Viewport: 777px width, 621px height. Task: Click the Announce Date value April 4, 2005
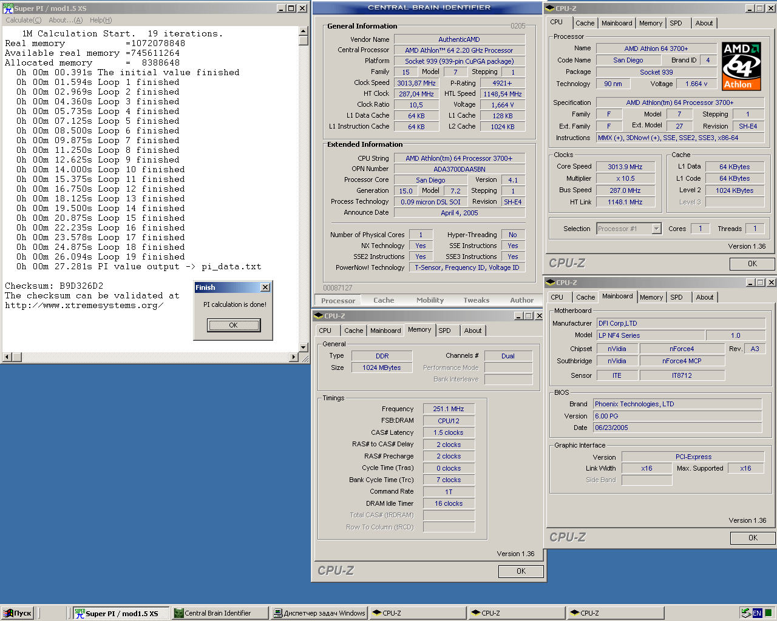[x=459, y=213]
